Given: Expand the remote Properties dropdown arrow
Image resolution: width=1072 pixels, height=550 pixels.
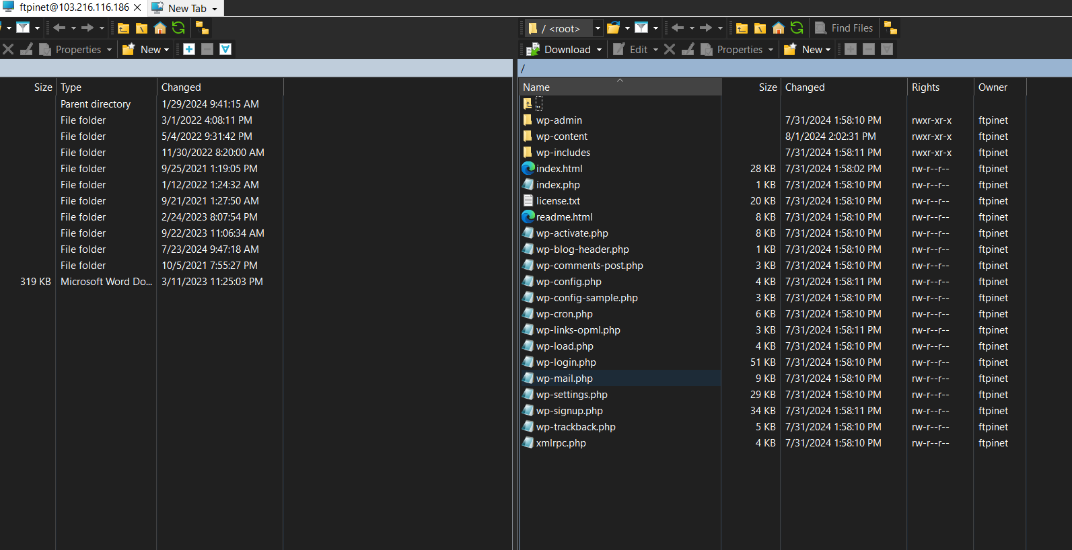Looking at the screenshot, I should pos(771,50).
